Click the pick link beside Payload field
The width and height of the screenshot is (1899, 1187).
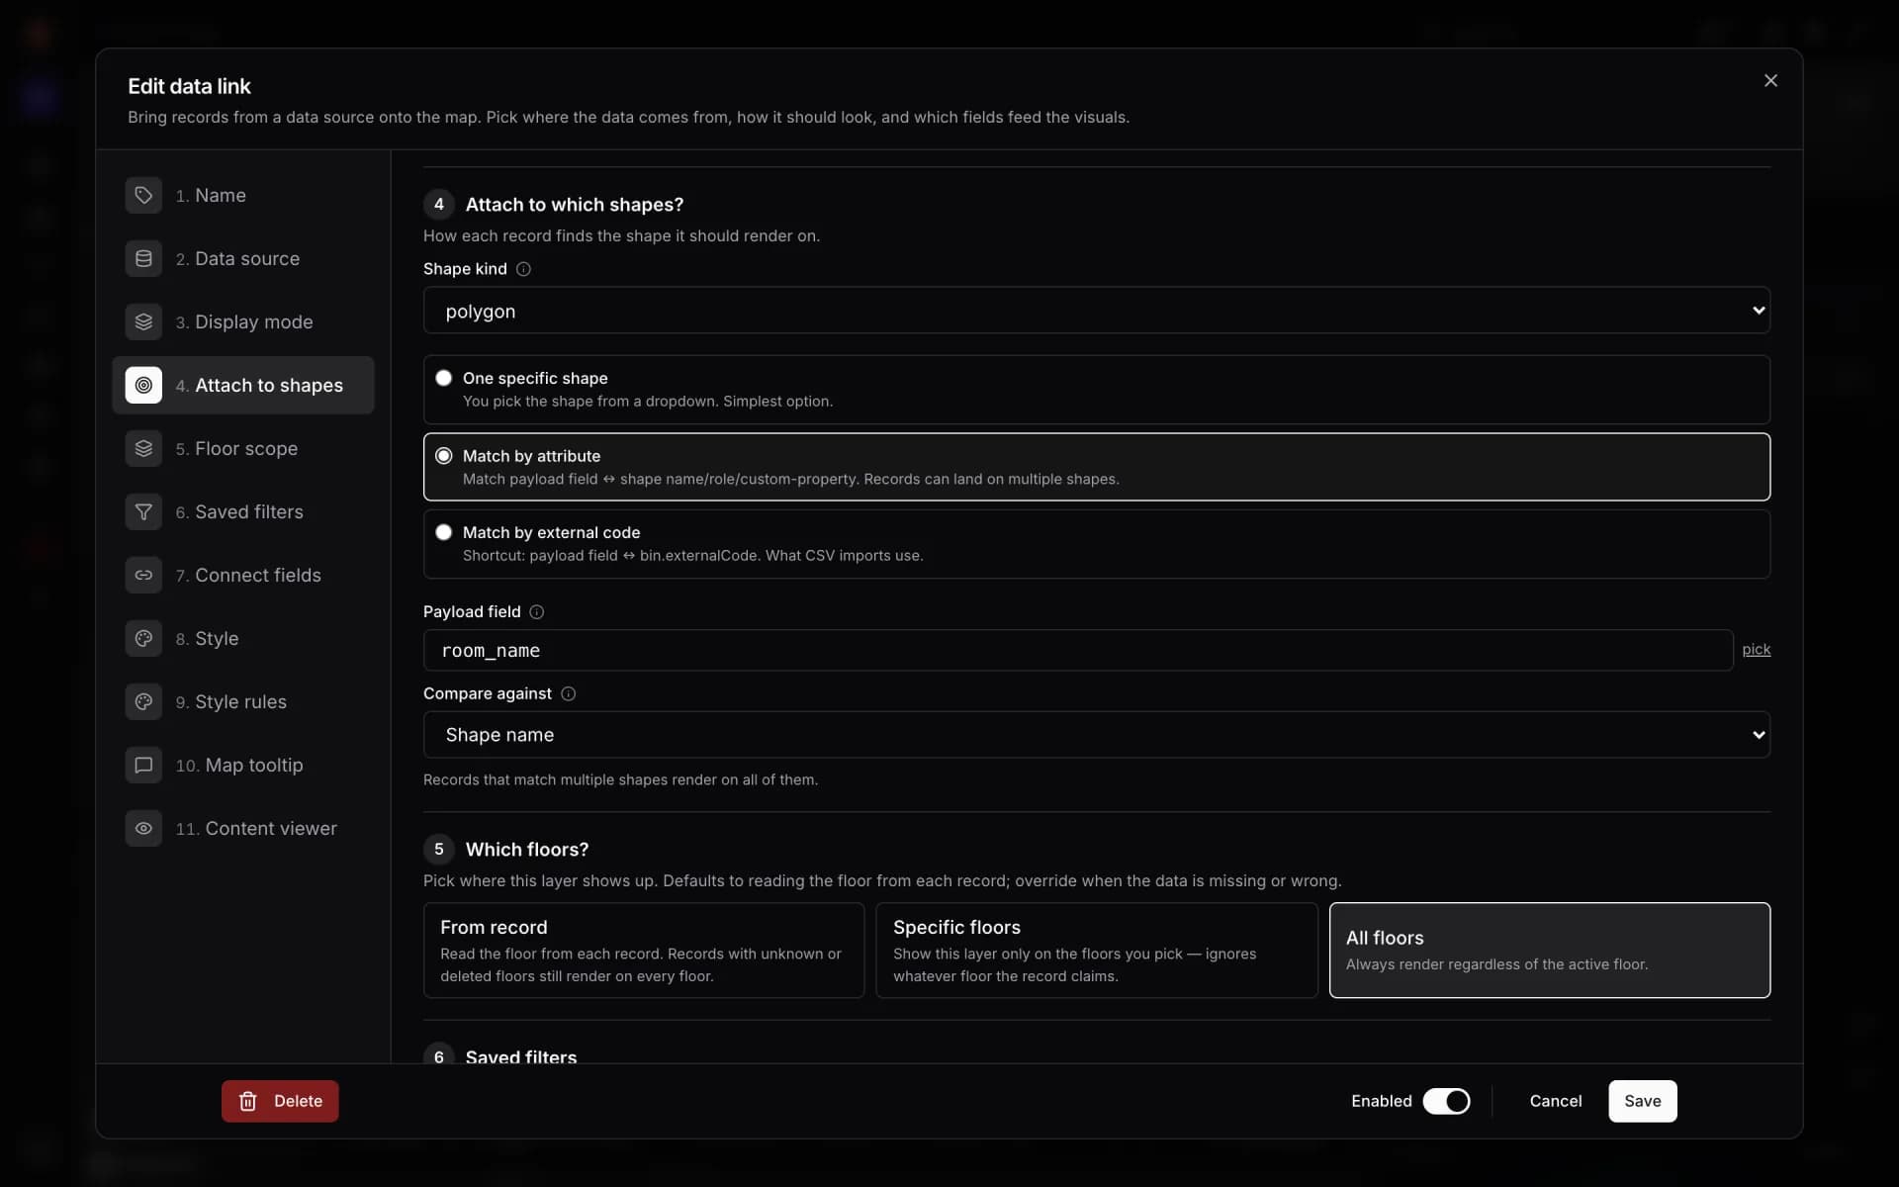[x=1756, y=650]
